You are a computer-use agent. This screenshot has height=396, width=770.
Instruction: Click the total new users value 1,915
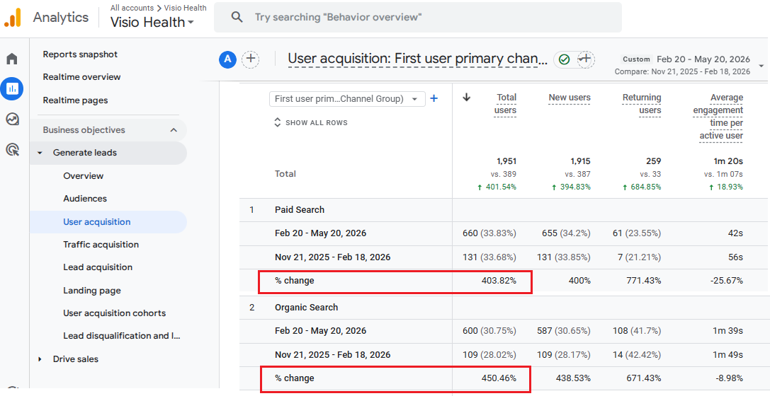(x=580, y=161)
